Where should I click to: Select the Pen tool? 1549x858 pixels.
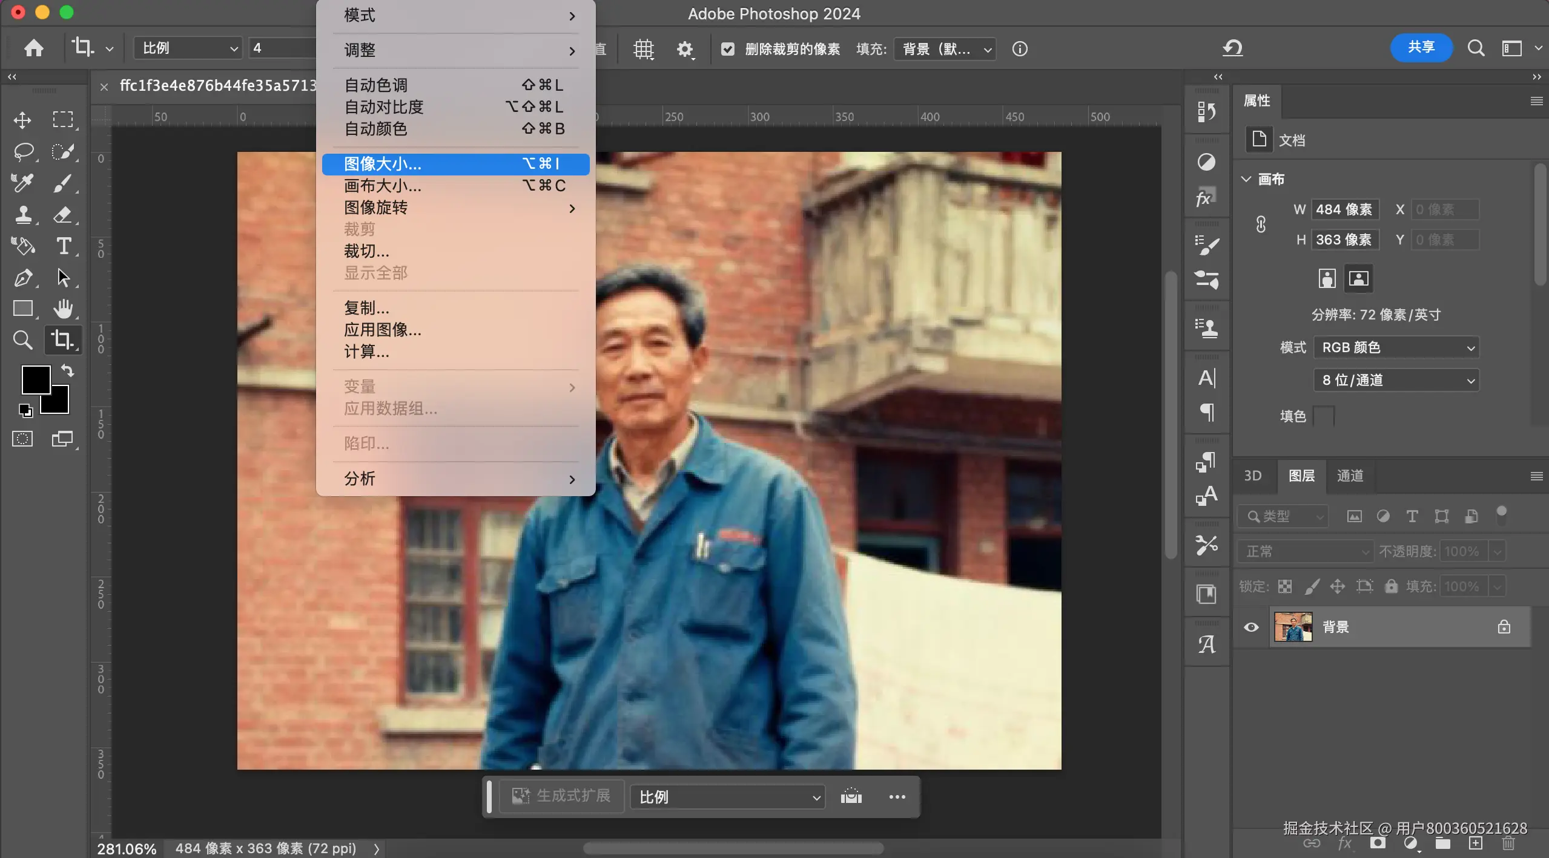[x=23, y=278]
